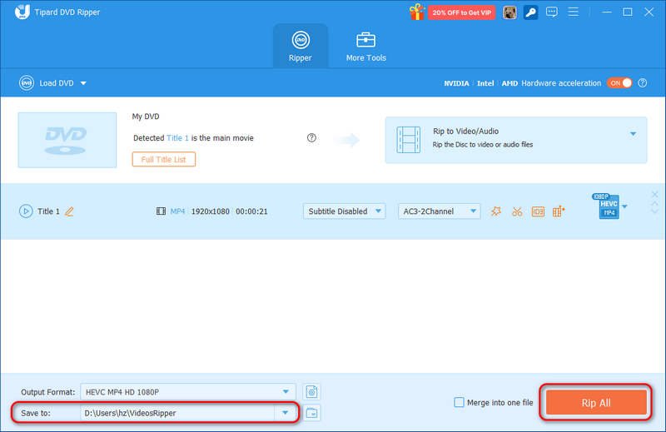Select the Ripper tab

[300, 47]
